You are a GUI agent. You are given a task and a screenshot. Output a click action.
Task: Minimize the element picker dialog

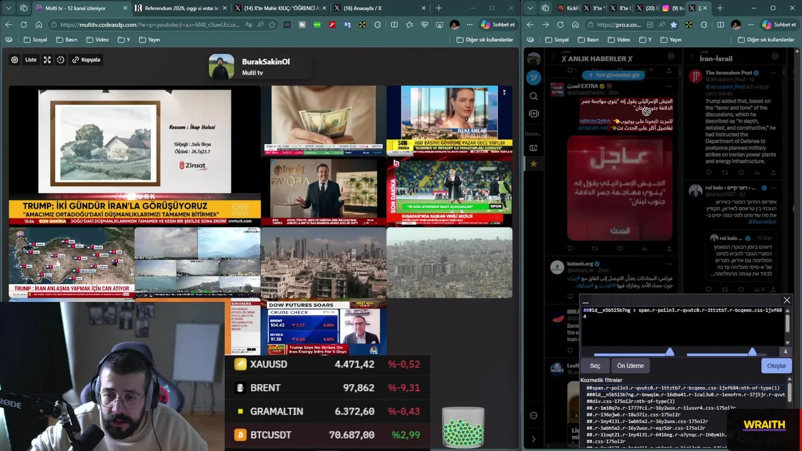click(x=585, y=302)
